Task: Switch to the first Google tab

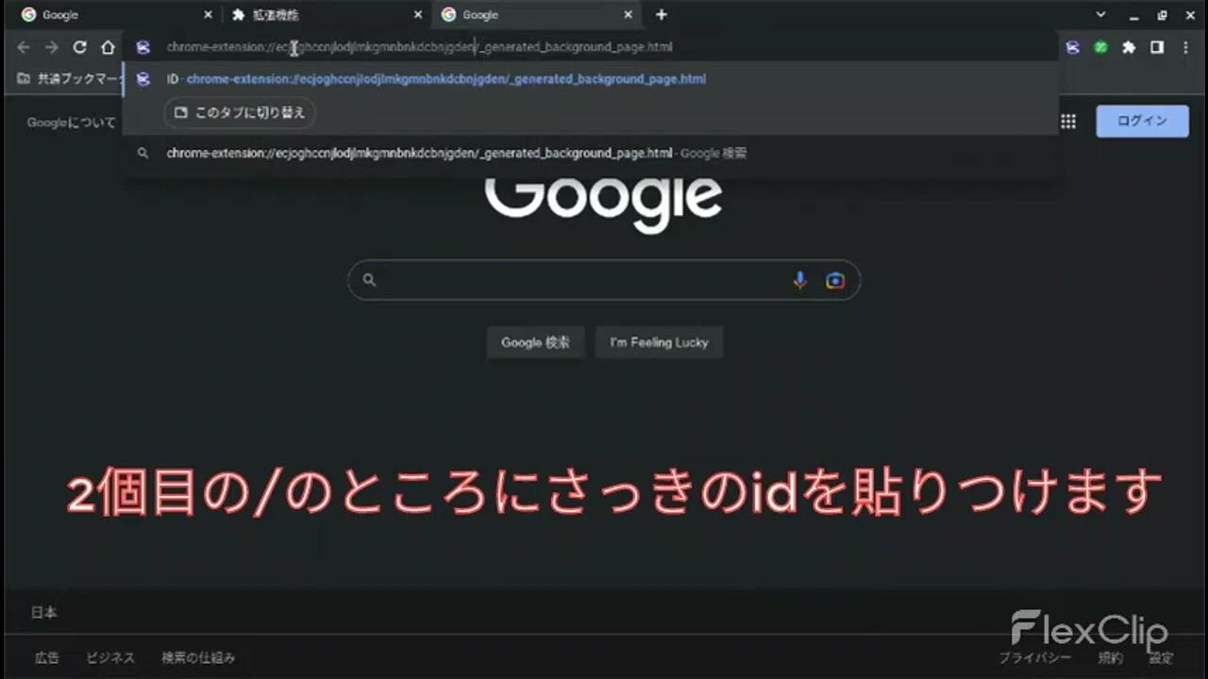Action: pyautogui.click(x=117, y=15)
